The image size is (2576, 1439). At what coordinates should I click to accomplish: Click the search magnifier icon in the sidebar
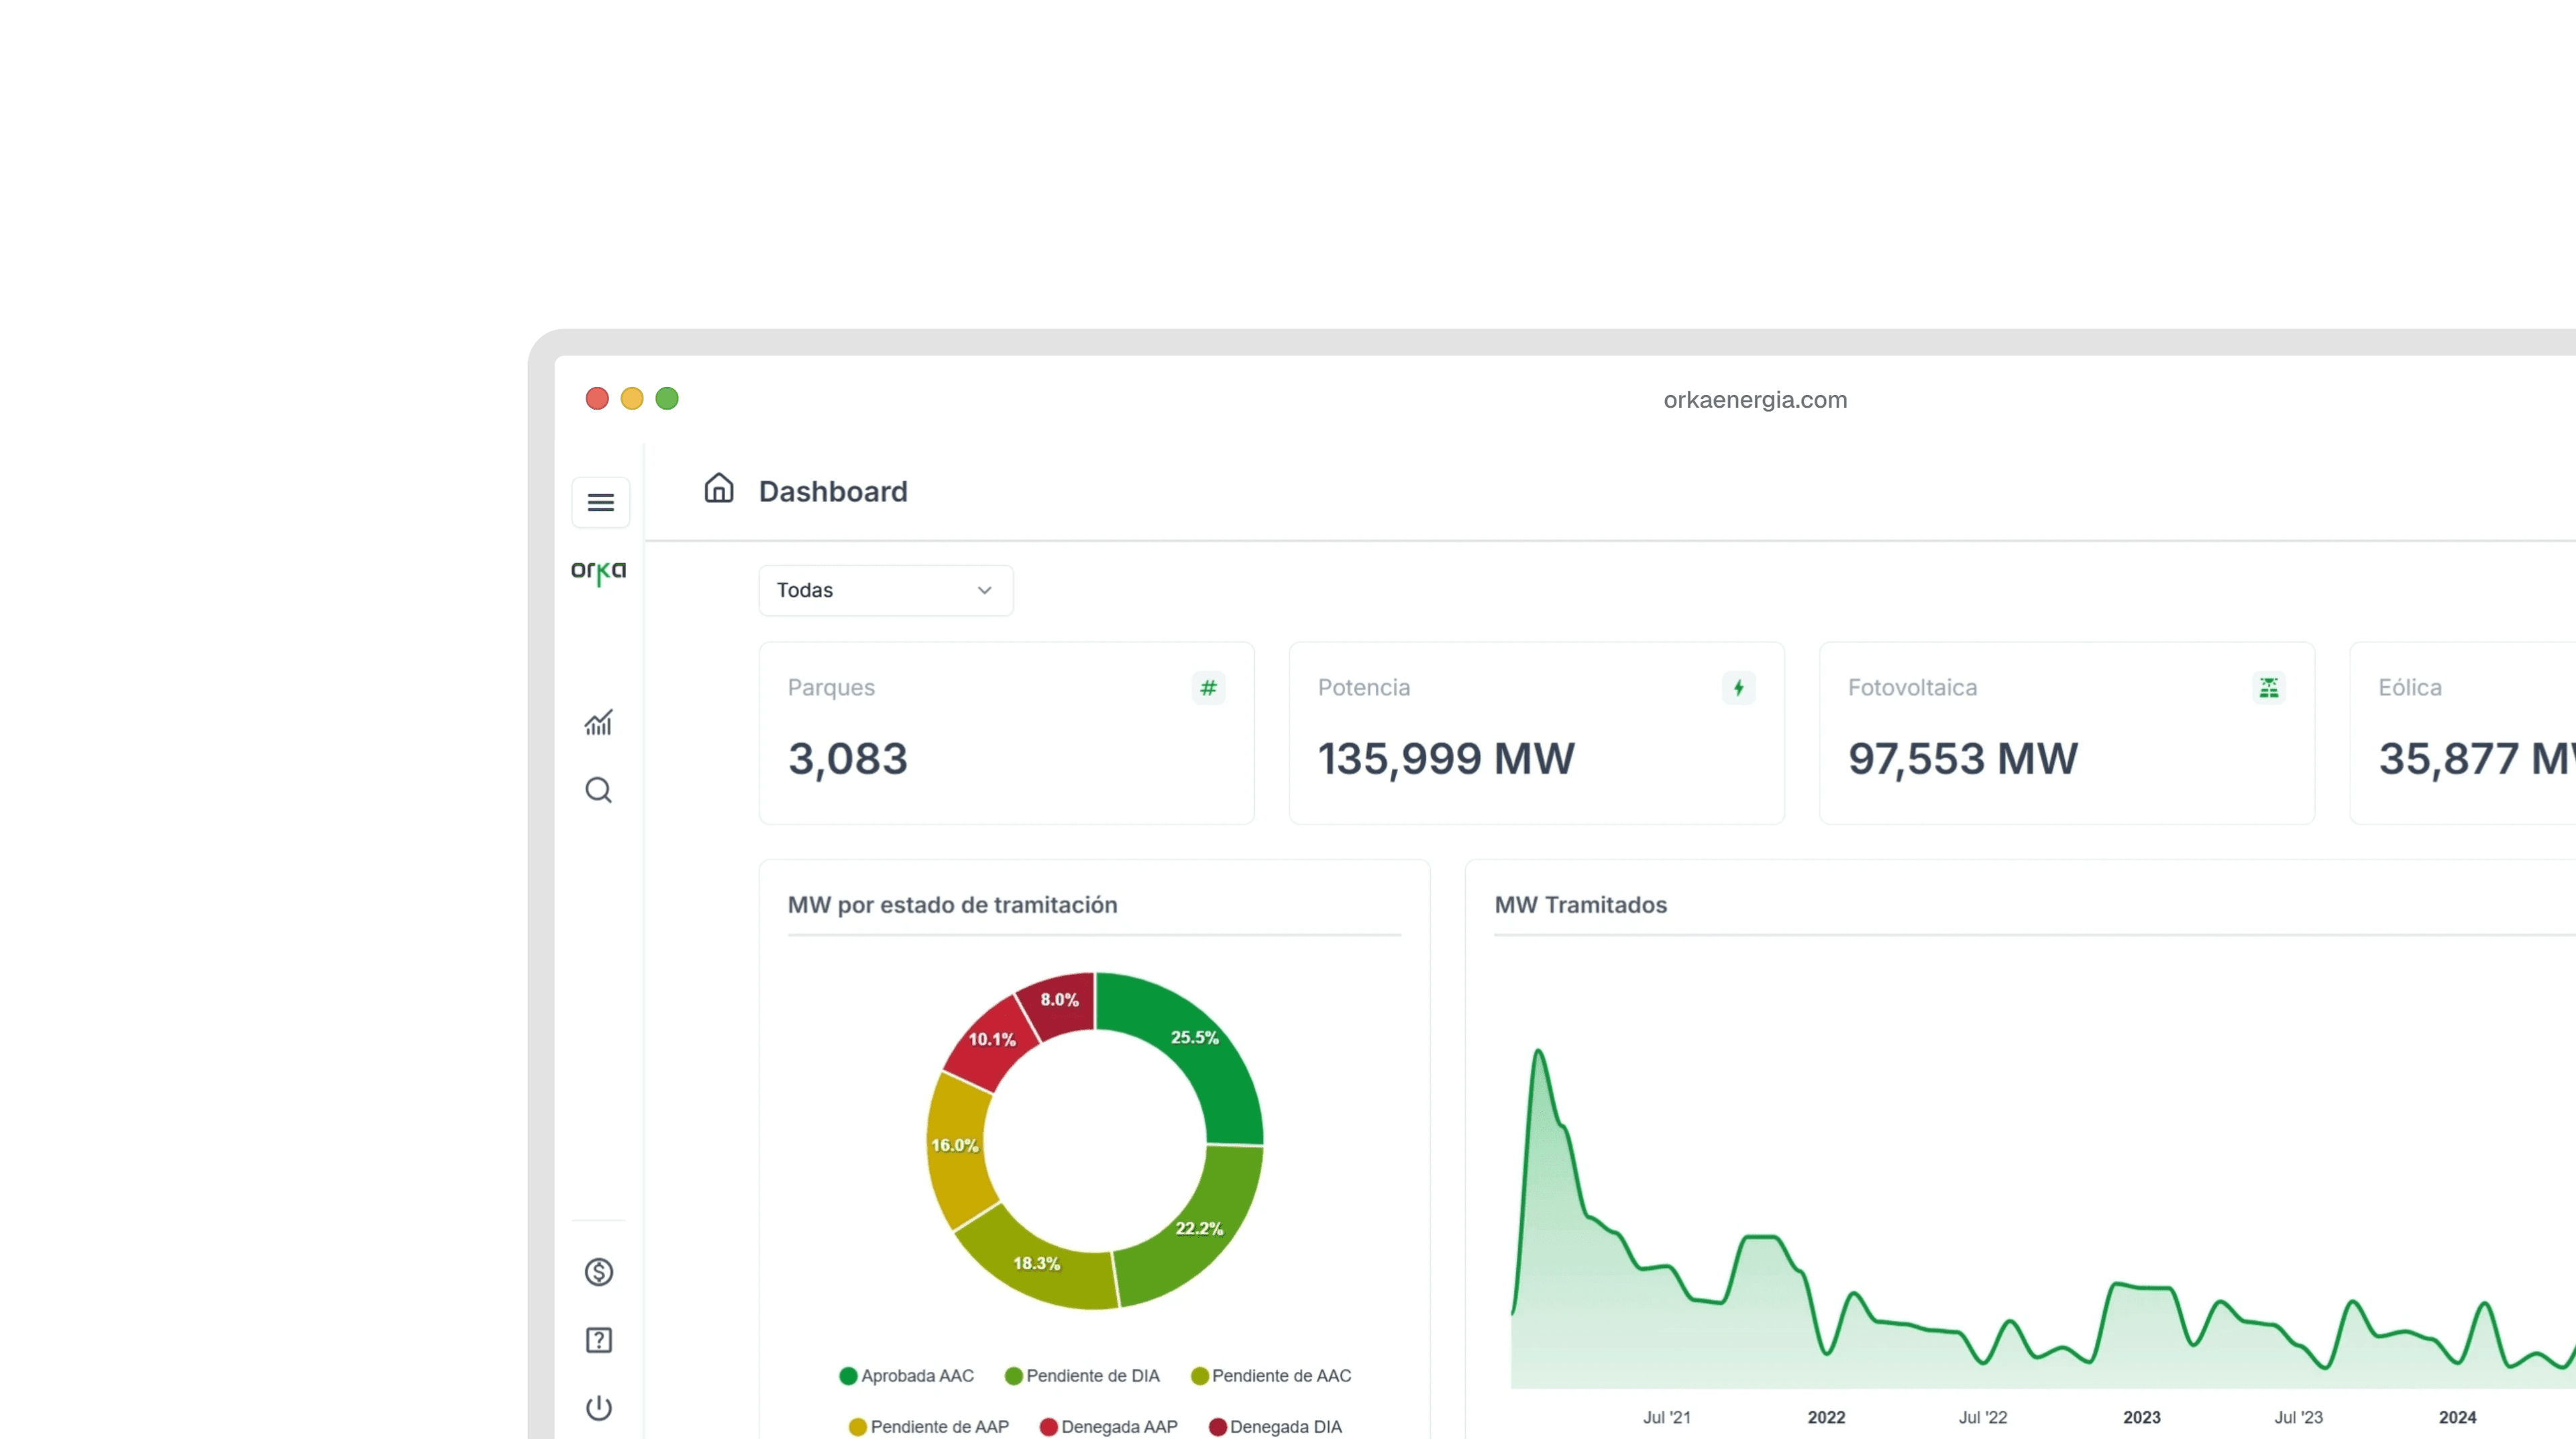[x=598, y=791]
